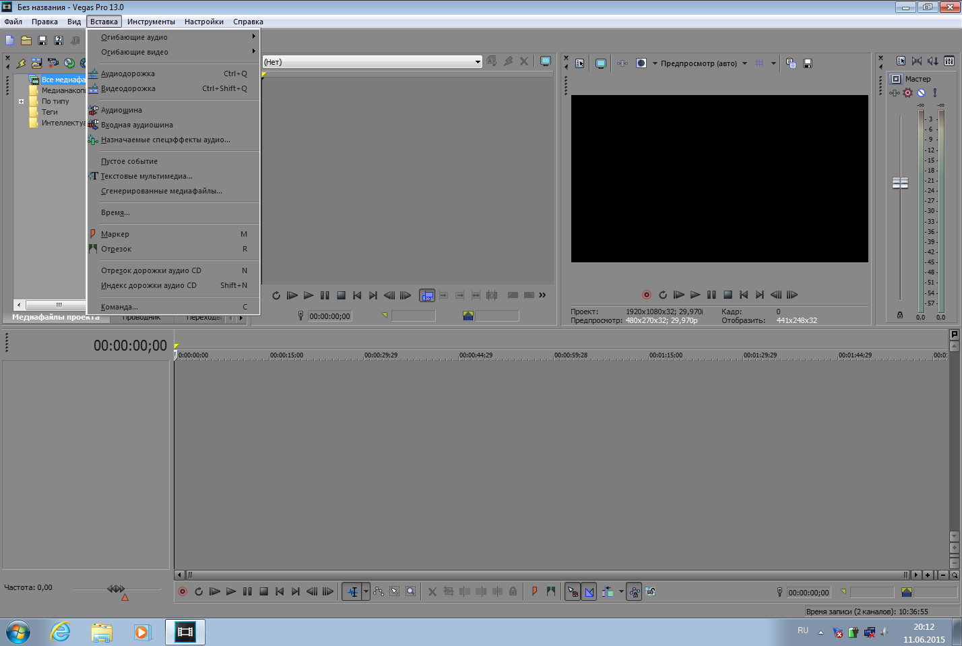
Task: Toggle Loop Playback in trimmer transport
Action: [276, 295]
